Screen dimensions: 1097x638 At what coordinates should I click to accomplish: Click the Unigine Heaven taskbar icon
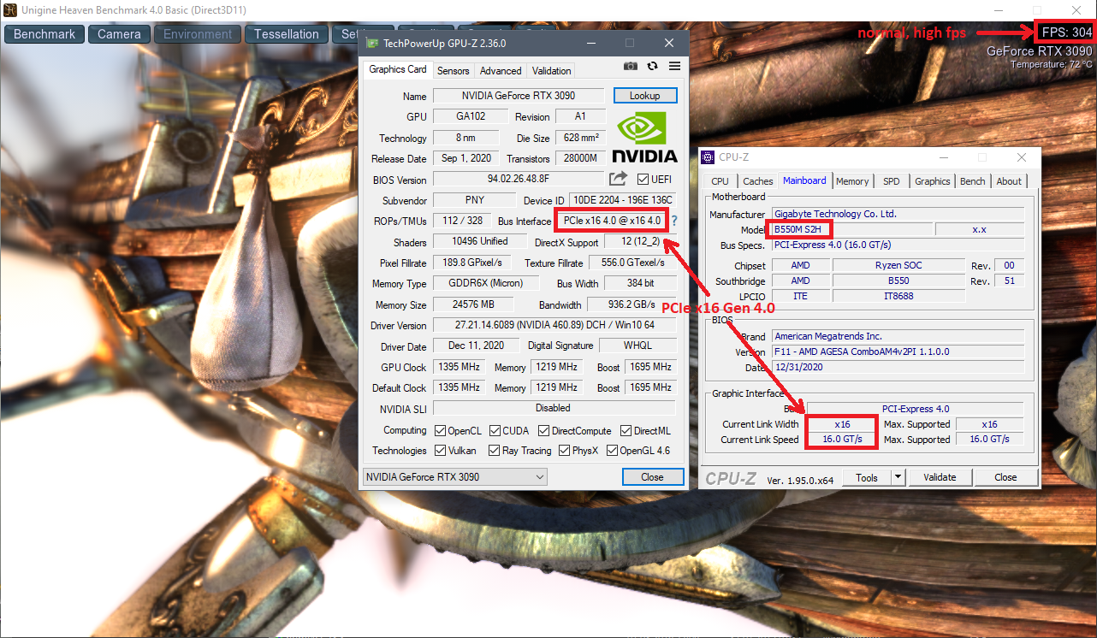point(9,9)
